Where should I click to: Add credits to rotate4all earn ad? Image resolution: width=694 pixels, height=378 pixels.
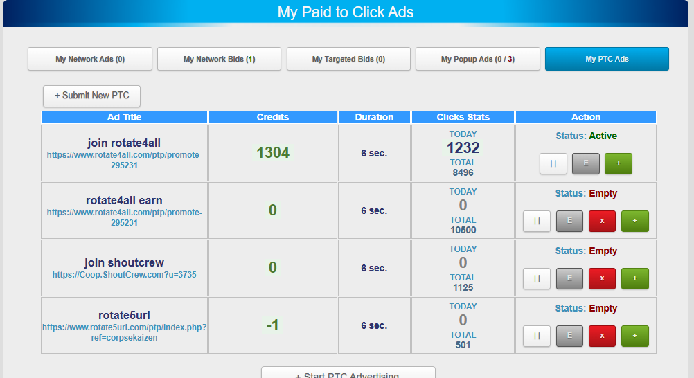tap(634, 221)
